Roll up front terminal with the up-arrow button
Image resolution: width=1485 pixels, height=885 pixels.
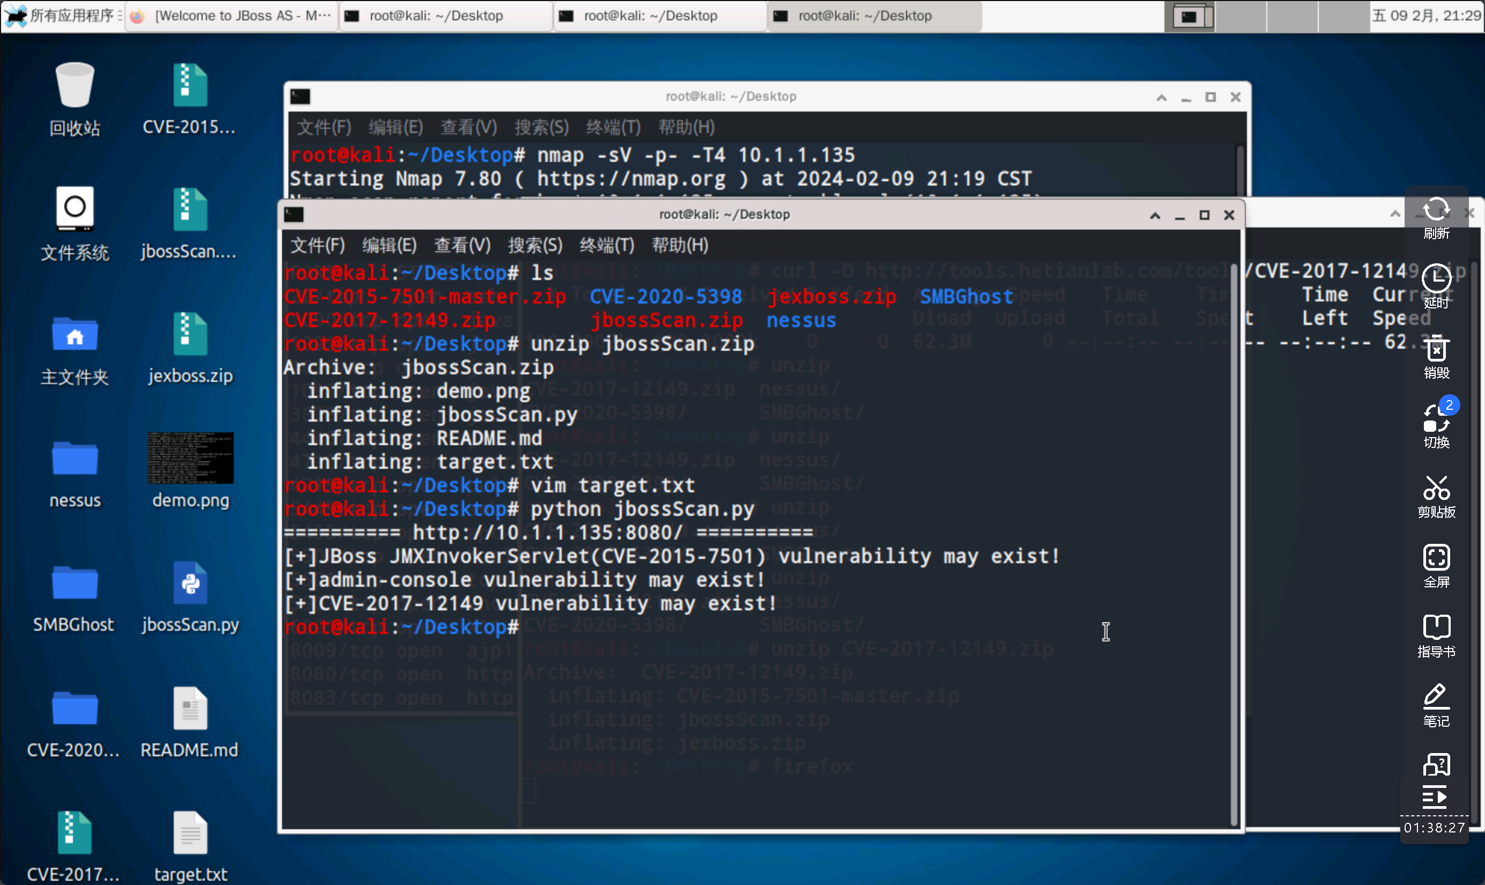pos(1155,215)
